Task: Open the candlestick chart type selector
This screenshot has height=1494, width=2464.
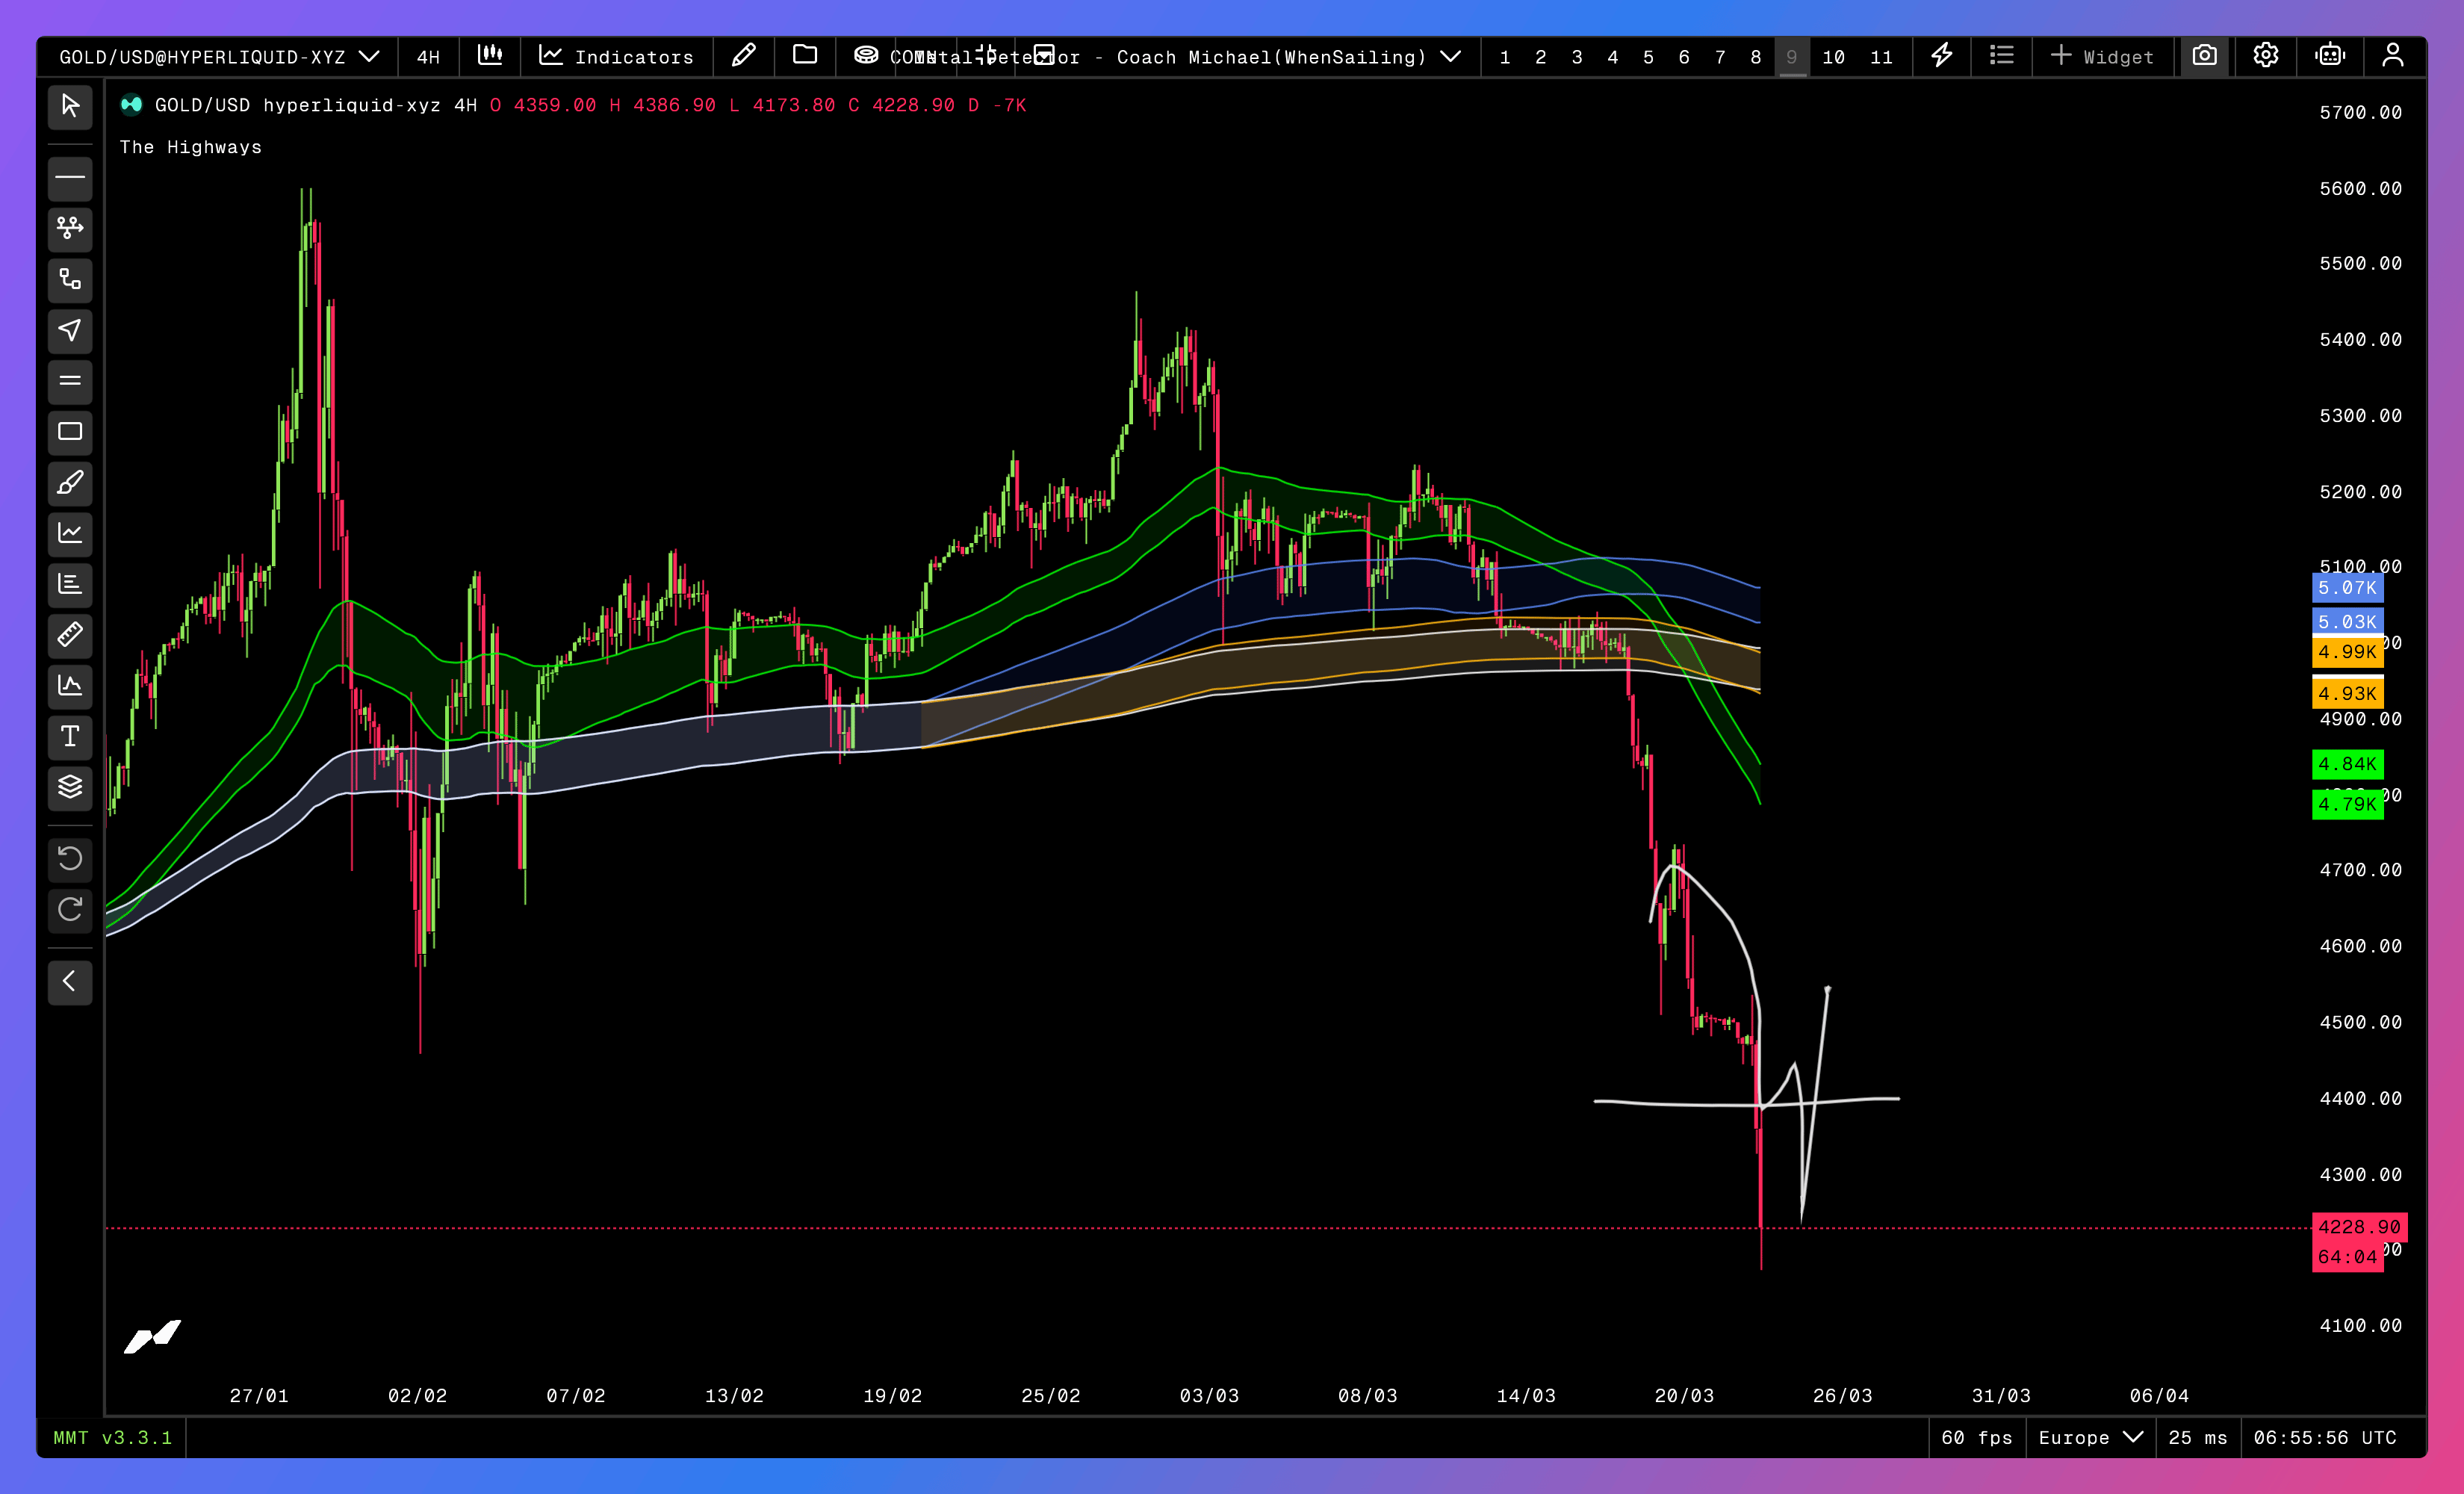Action: tap(489, 56)
